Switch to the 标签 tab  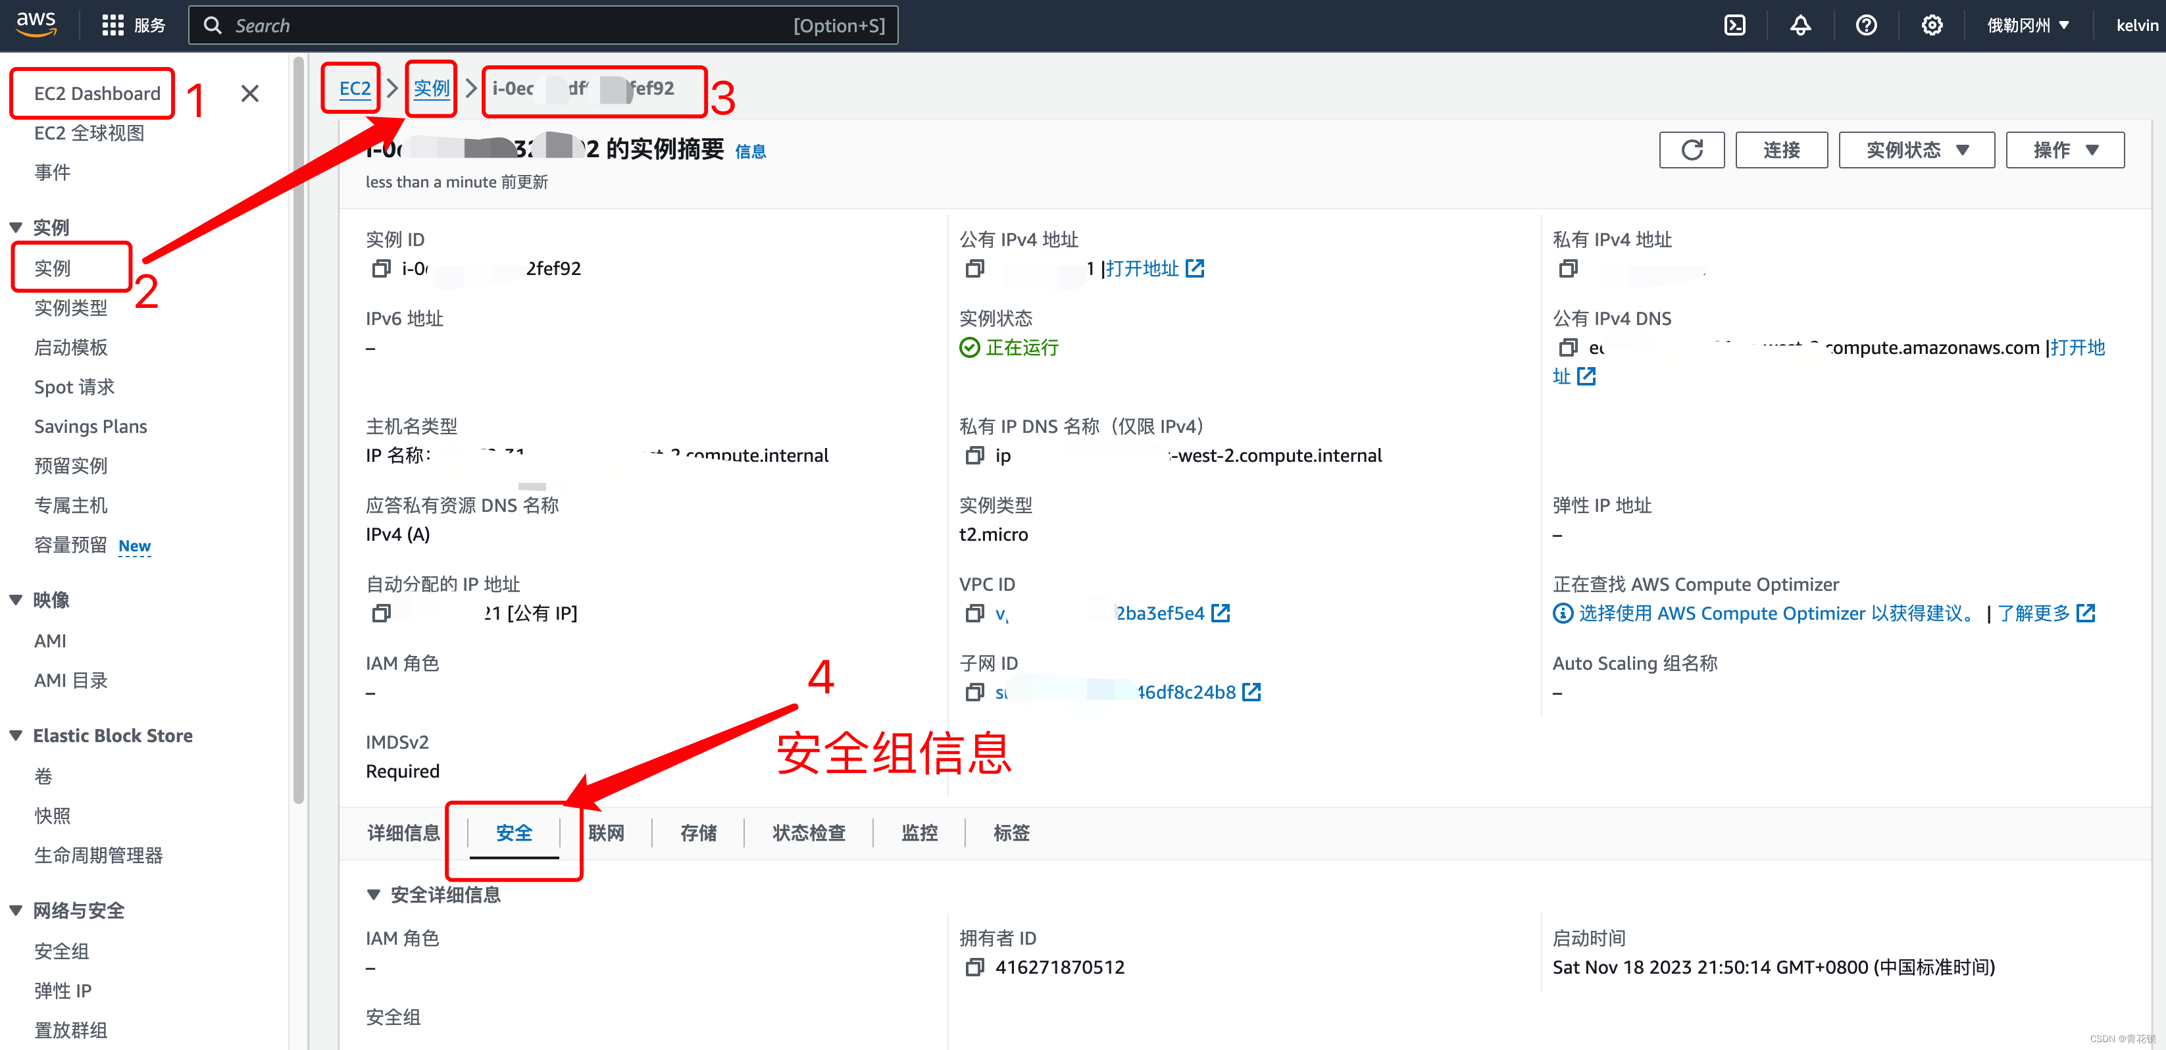click(x=1011, y=832)
